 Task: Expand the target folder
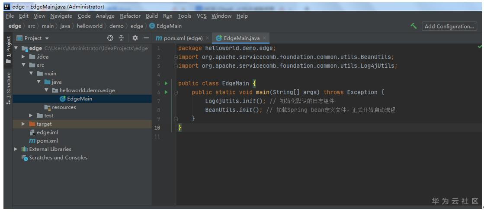[x=23, y=124]
